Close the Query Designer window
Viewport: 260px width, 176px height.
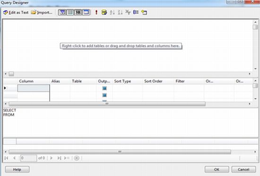252,1
